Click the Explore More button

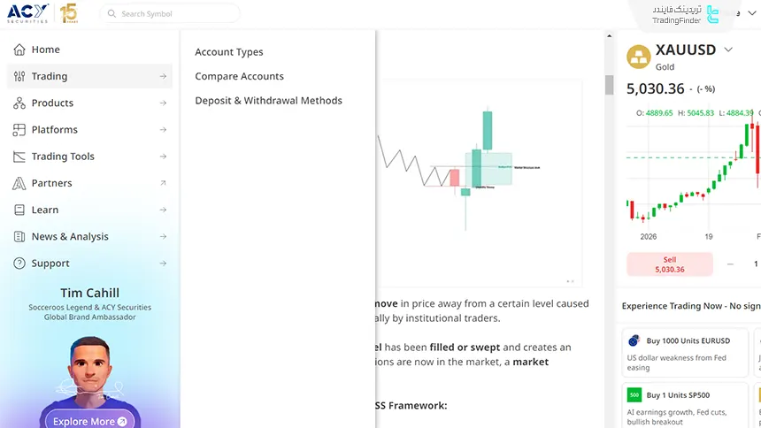pos(89,421)
